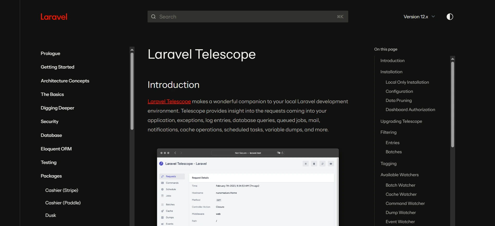Open the Testing section

pos(48,162)
